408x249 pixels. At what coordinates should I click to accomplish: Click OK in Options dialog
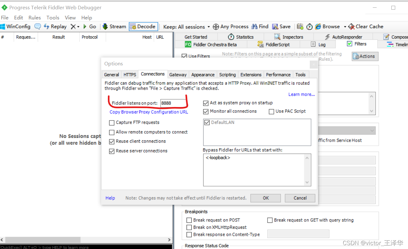(266, 198)
